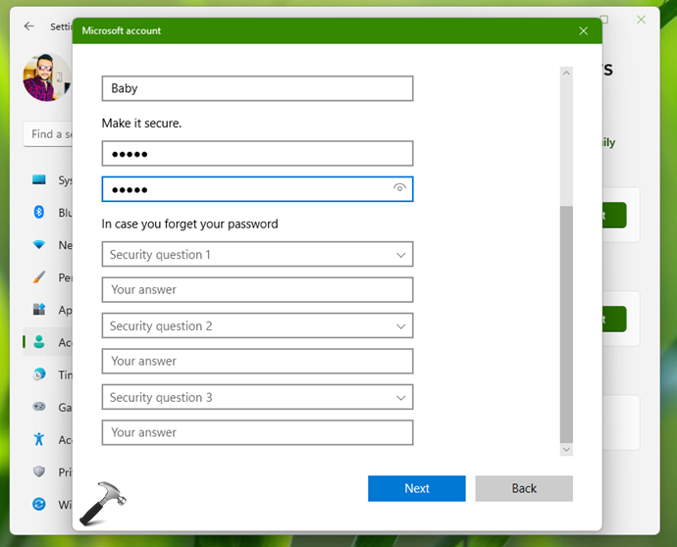Click the dialog's vertical scrollbar thumb

pos(566,323)
